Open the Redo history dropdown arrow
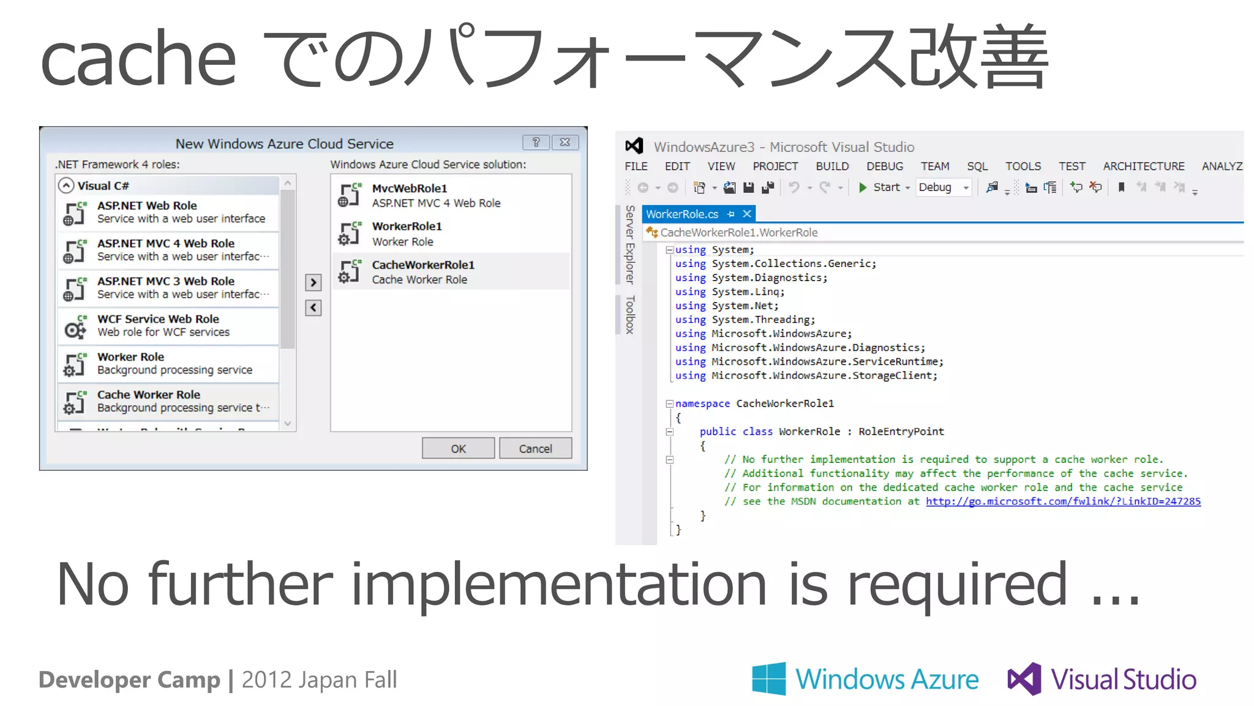Viewport: 1254px width, 706px height. [840, 188]
